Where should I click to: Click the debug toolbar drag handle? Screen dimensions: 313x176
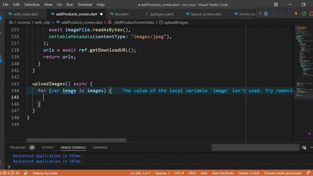(260, 14)
